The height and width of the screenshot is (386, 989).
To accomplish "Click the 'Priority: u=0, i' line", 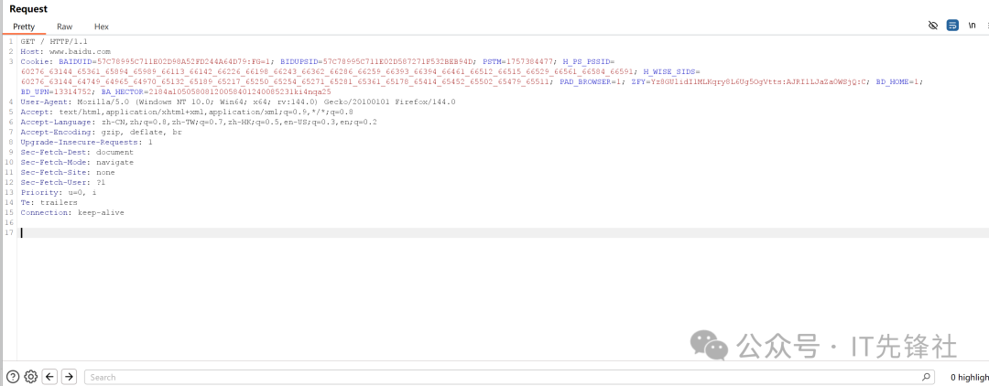I will 58,193.
